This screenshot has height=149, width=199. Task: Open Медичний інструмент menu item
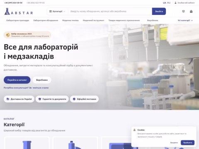click(93, 20)
